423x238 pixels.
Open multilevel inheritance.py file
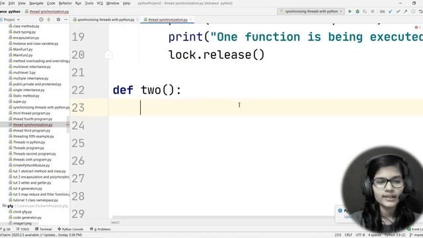tap(32, 67)
